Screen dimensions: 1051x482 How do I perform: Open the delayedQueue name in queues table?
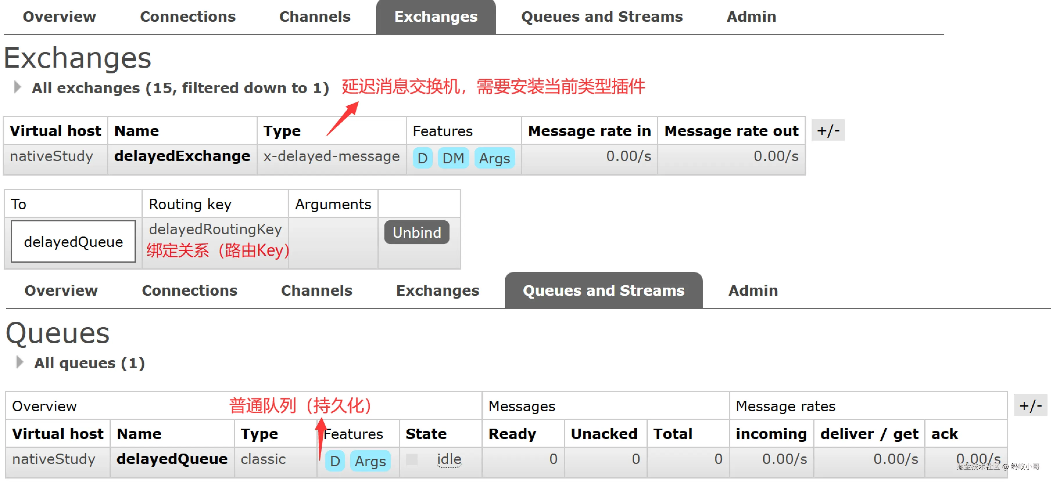click(172, 459)
